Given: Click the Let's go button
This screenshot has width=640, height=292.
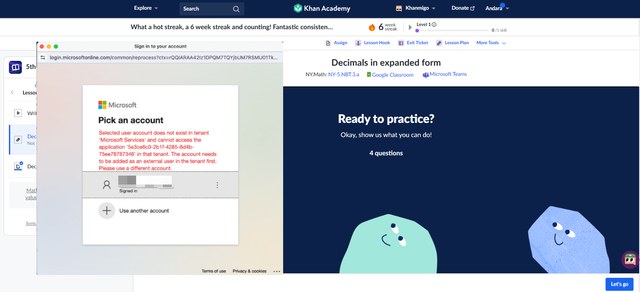Looking at the screenshot, I should pos(619,284).
